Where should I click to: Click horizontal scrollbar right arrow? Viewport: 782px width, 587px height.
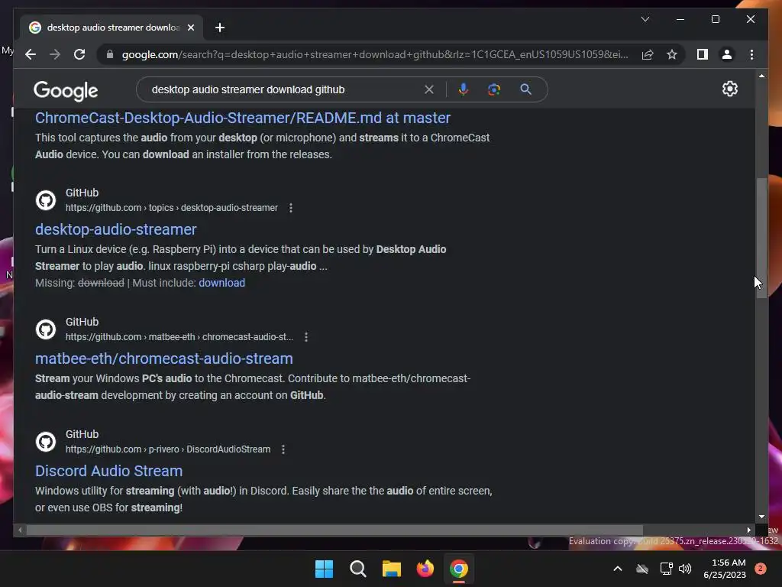pos(748,530)
